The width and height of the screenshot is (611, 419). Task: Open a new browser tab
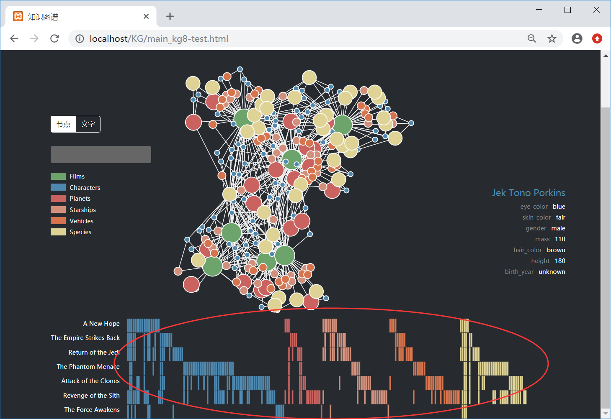click(170, 16)
